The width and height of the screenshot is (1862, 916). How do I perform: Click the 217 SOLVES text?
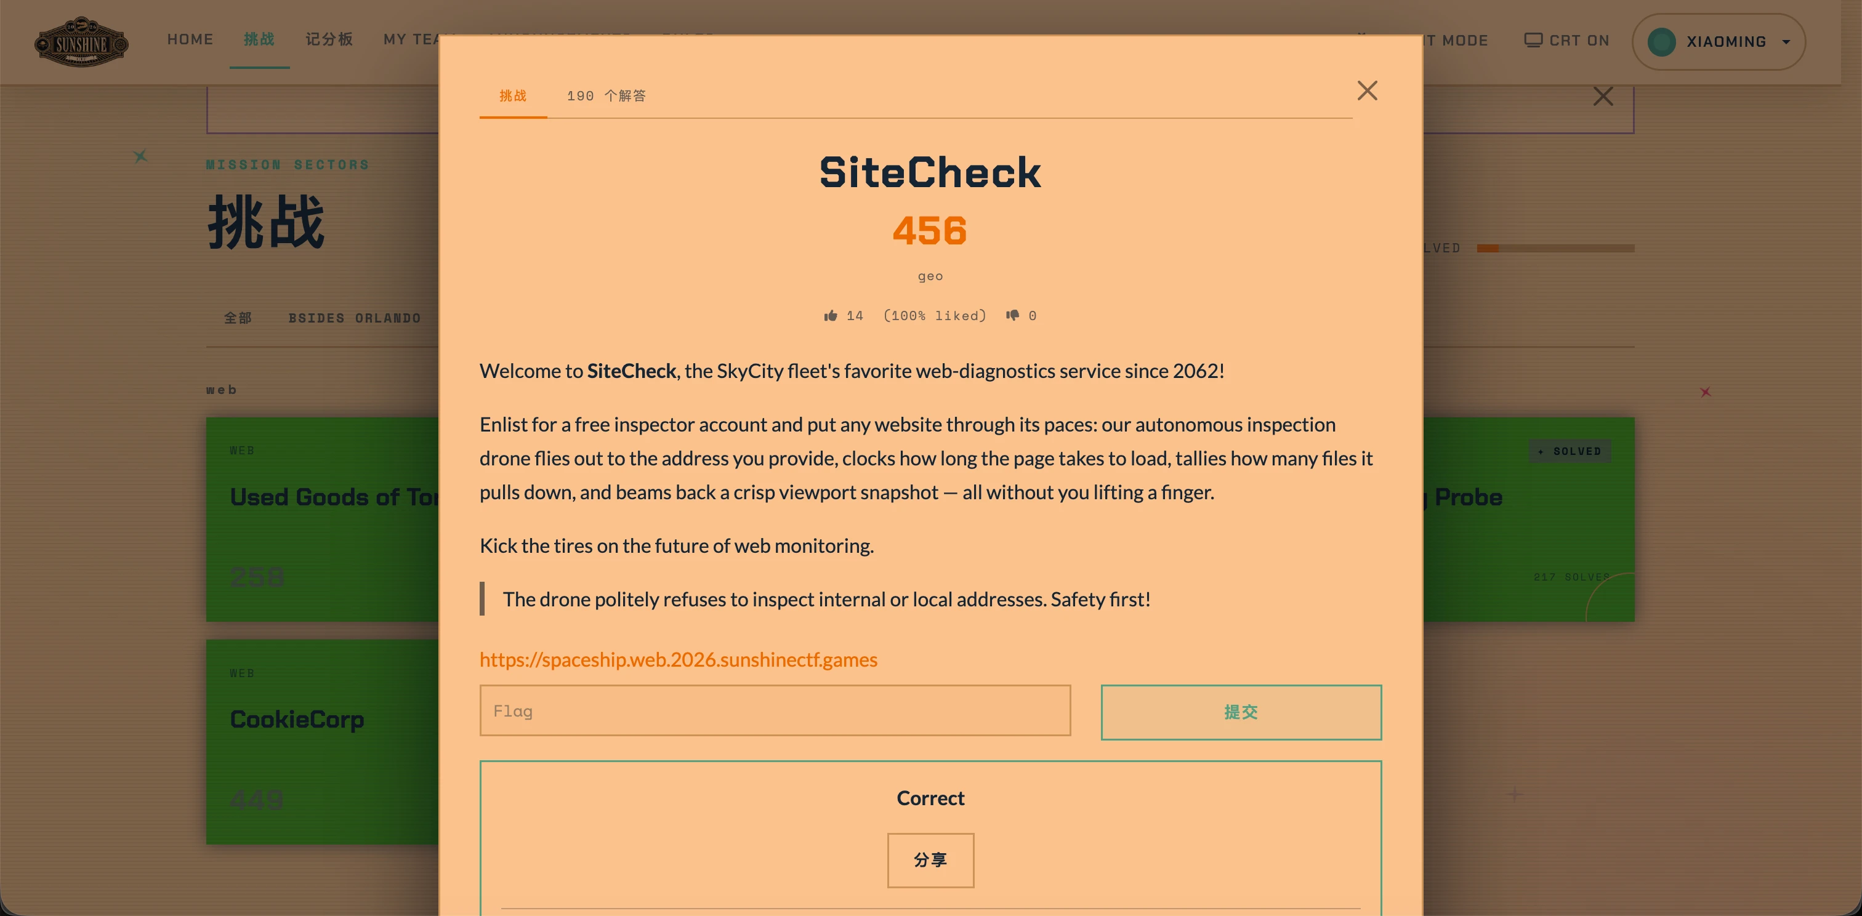[1571, 577]
